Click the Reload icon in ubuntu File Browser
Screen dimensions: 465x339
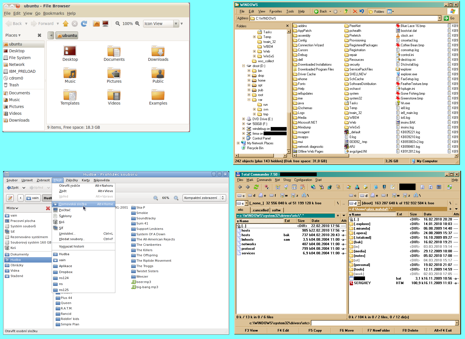(x=84, y=24)
